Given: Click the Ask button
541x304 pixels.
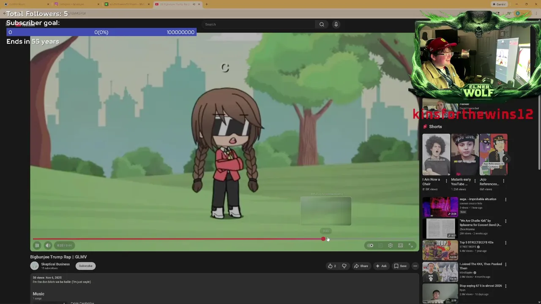Looking at the screenshot, I should click(x=381, y=266).
